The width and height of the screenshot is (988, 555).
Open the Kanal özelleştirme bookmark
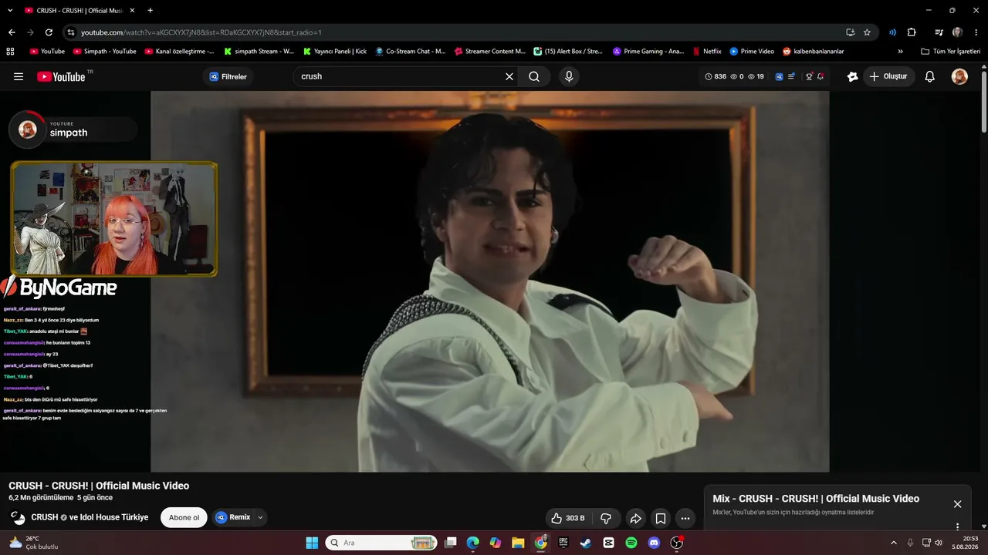(179, 52)
